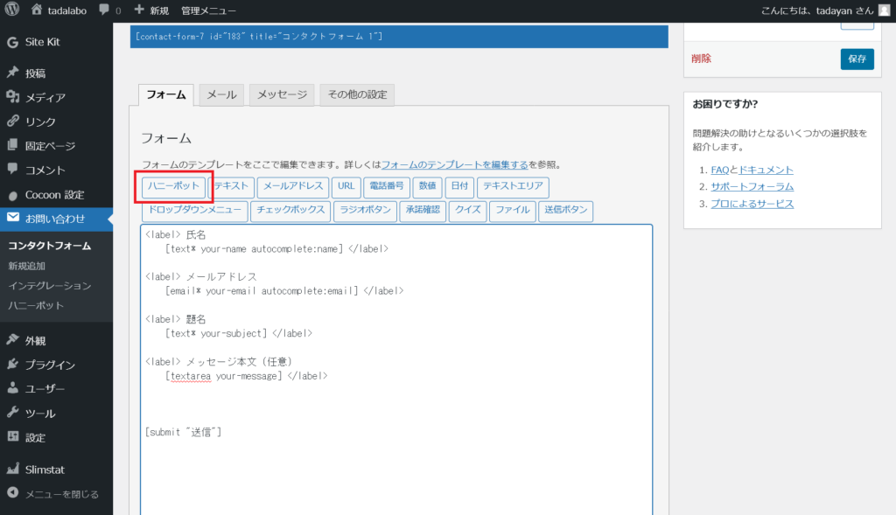Open the Slimstat menu in sidebar
Screen dimensions: 896x515
pyautogui.click(x=45, y=470)
